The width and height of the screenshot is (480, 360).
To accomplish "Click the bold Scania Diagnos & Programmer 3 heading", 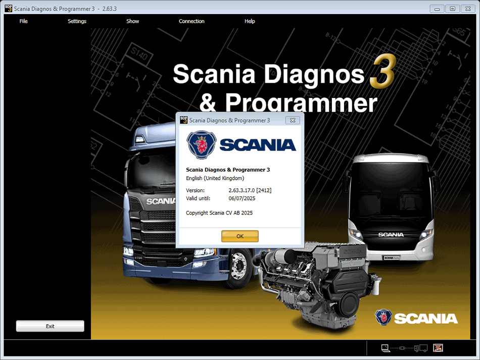I will [x=228, y=170].
